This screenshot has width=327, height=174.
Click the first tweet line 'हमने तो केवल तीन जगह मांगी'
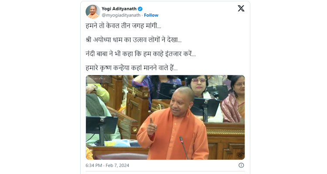123,26
